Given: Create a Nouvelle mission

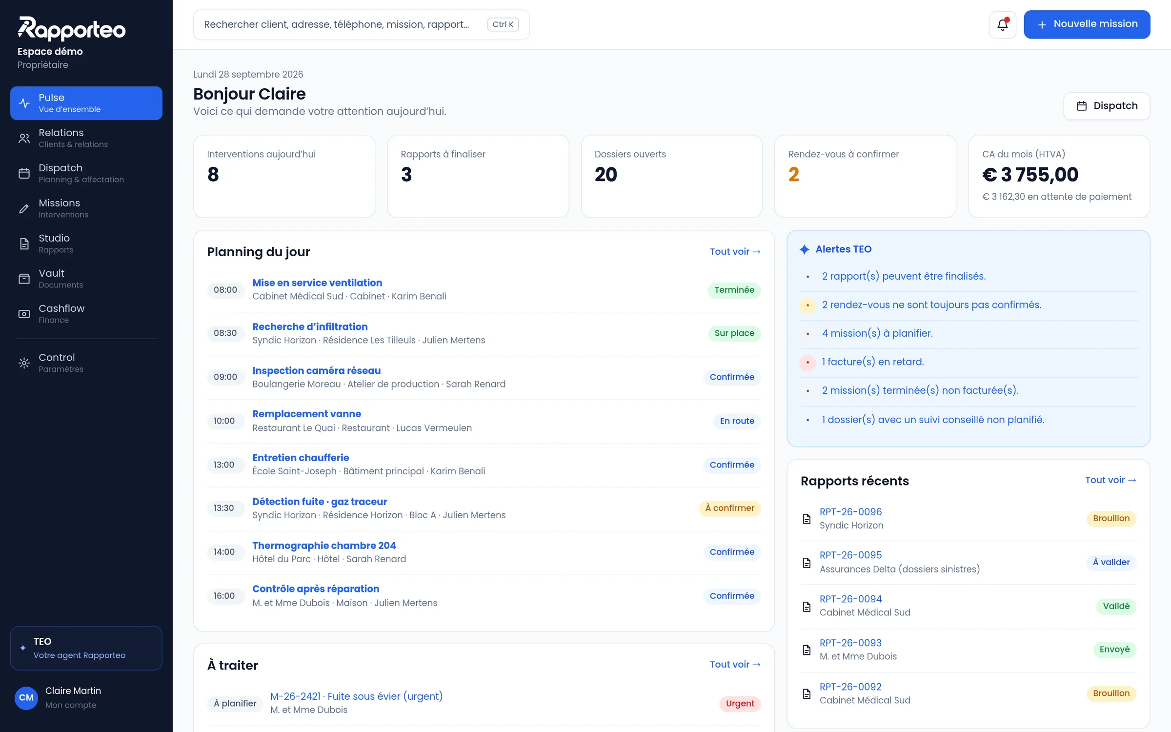Looking at the screenshot, I should (1087, 24).
